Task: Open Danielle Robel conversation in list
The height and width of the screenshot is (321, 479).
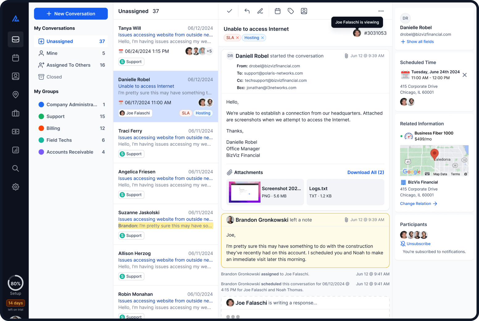Action: pyautogui.click(x=166, y=97)
